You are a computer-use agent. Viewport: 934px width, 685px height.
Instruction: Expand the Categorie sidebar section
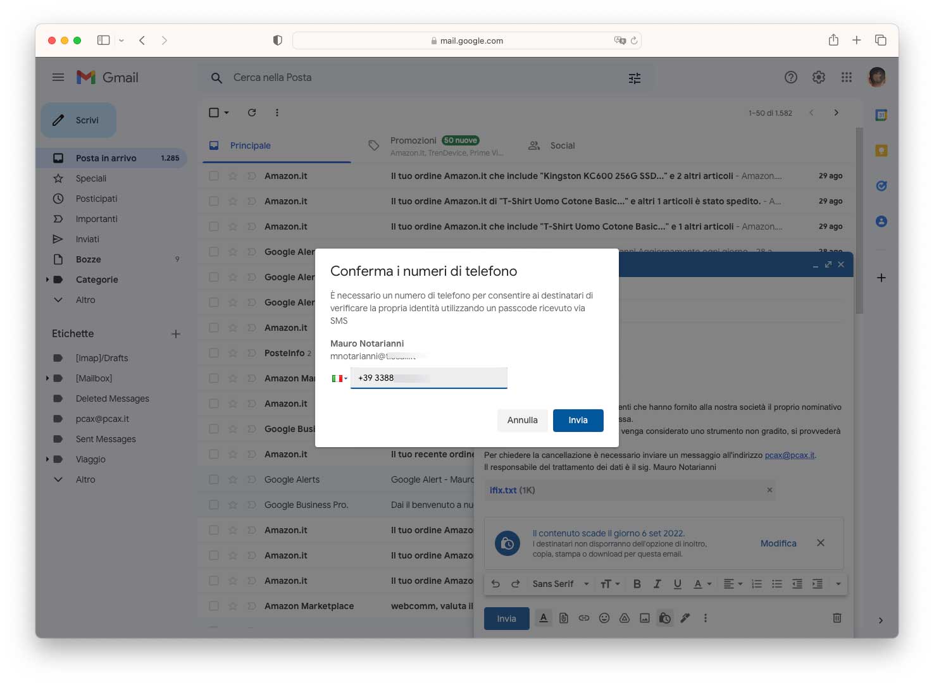coord(47,280)
